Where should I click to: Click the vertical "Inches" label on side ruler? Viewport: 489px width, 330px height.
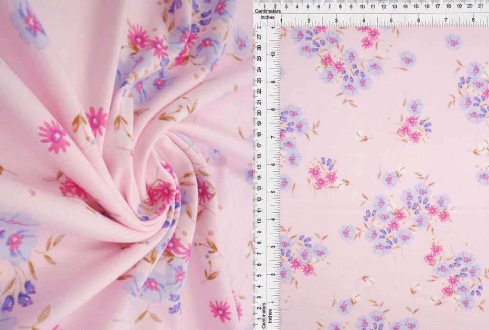click(x=270, y=315)
